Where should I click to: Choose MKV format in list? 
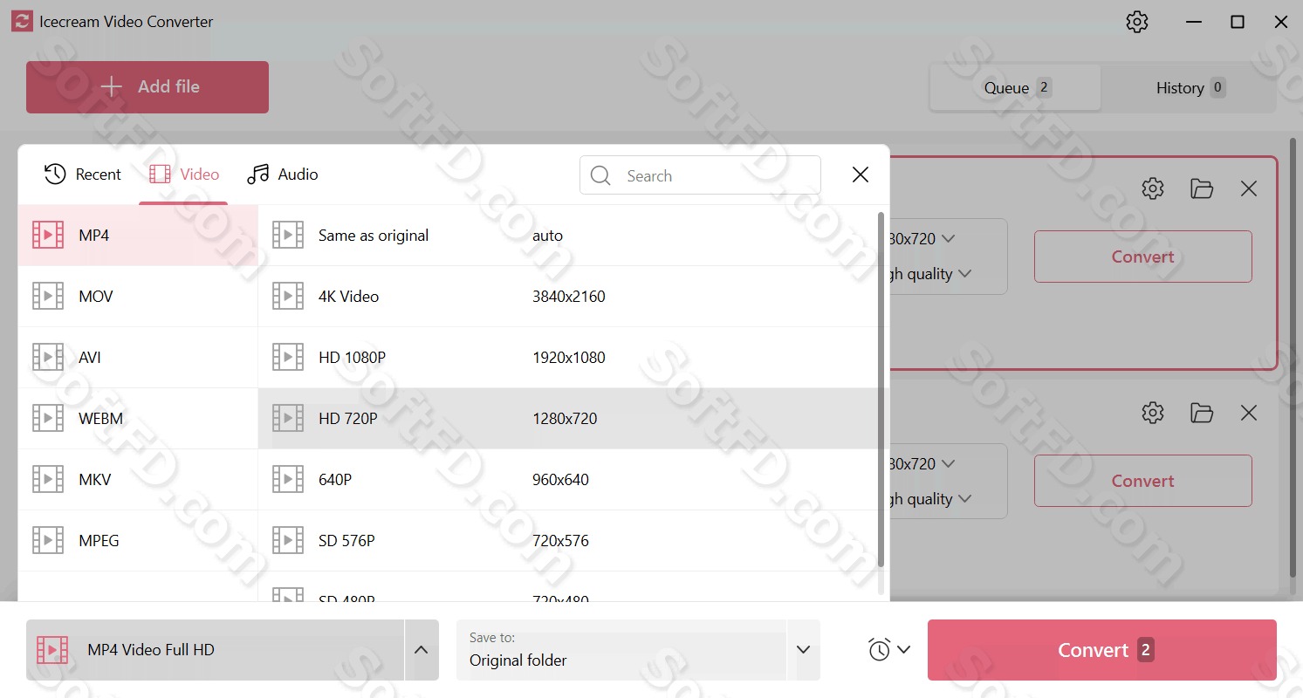point(138,480)
